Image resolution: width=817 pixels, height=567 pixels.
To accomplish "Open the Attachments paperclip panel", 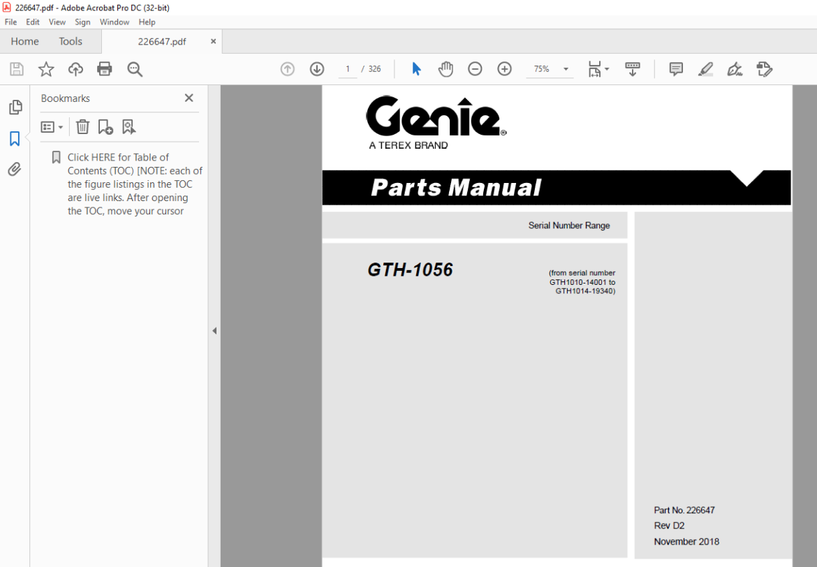I will [15, 169].
